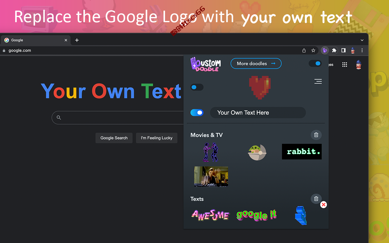
Task: Click the 'Texts' category heading
Action: point(197,199)
